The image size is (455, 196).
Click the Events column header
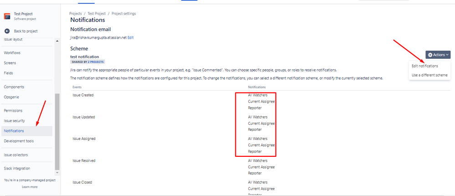[77, 87]
